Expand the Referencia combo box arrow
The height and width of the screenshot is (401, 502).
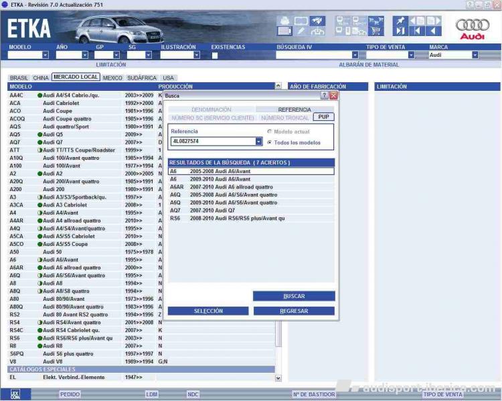(258, 141)
